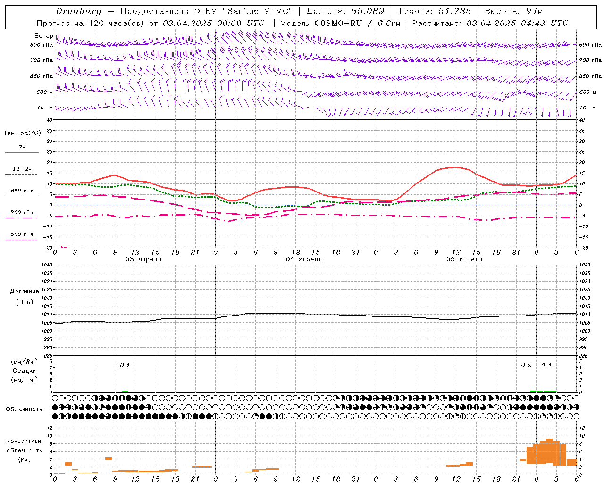Click the 2м temperature legend line
604x483 pixels.
tap(22, 152)
